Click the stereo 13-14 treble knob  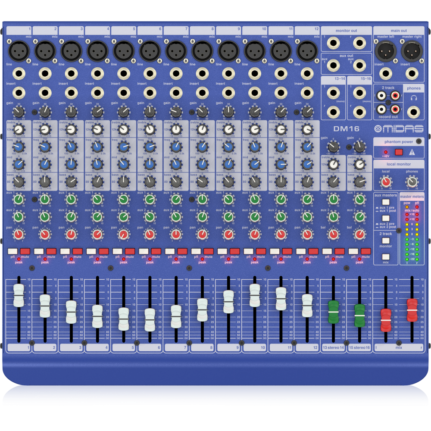pos(334,164)
